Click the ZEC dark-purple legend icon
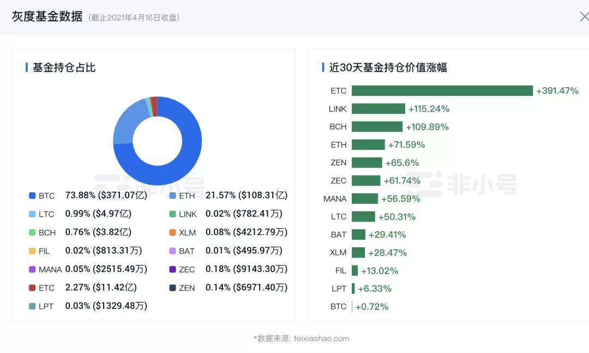Screen dimensions: 589x353 click(x=173, y=269)
